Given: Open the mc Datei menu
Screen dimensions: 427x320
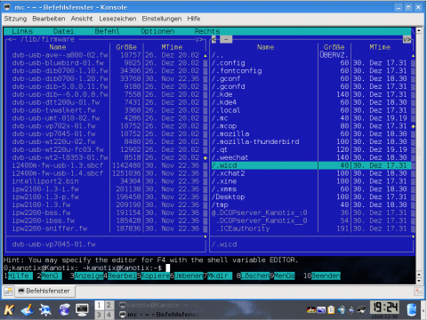Looking at the screenshot, I should click(x=63, y=31).
